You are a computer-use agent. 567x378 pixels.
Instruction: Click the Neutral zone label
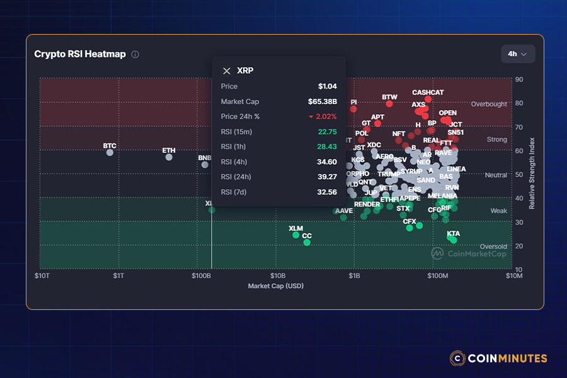pyautogui.click(x=496, y=175)
